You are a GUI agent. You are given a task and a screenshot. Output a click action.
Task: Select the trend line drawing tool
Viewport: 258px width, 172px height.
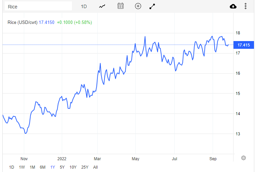(x=152, y=6)
